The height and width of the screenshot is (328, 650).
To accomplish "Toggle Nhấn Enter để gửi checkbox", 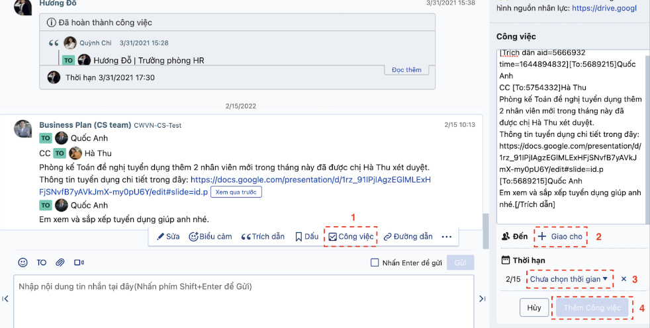I will pos(375,263).
